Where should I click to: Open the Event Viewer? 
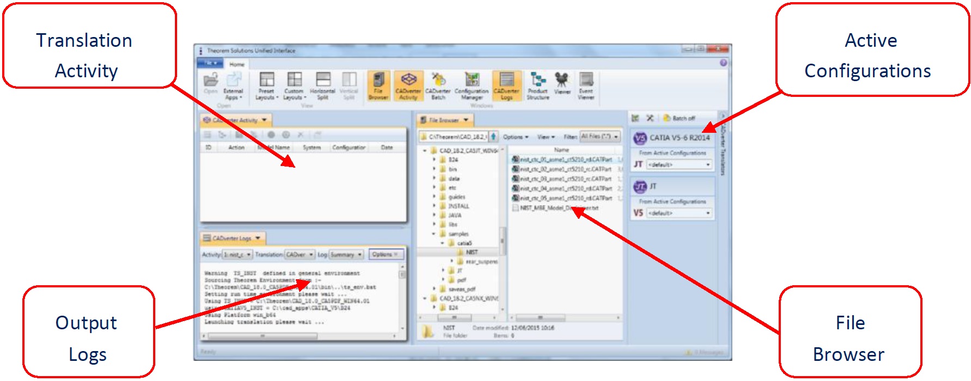point(586,87)
